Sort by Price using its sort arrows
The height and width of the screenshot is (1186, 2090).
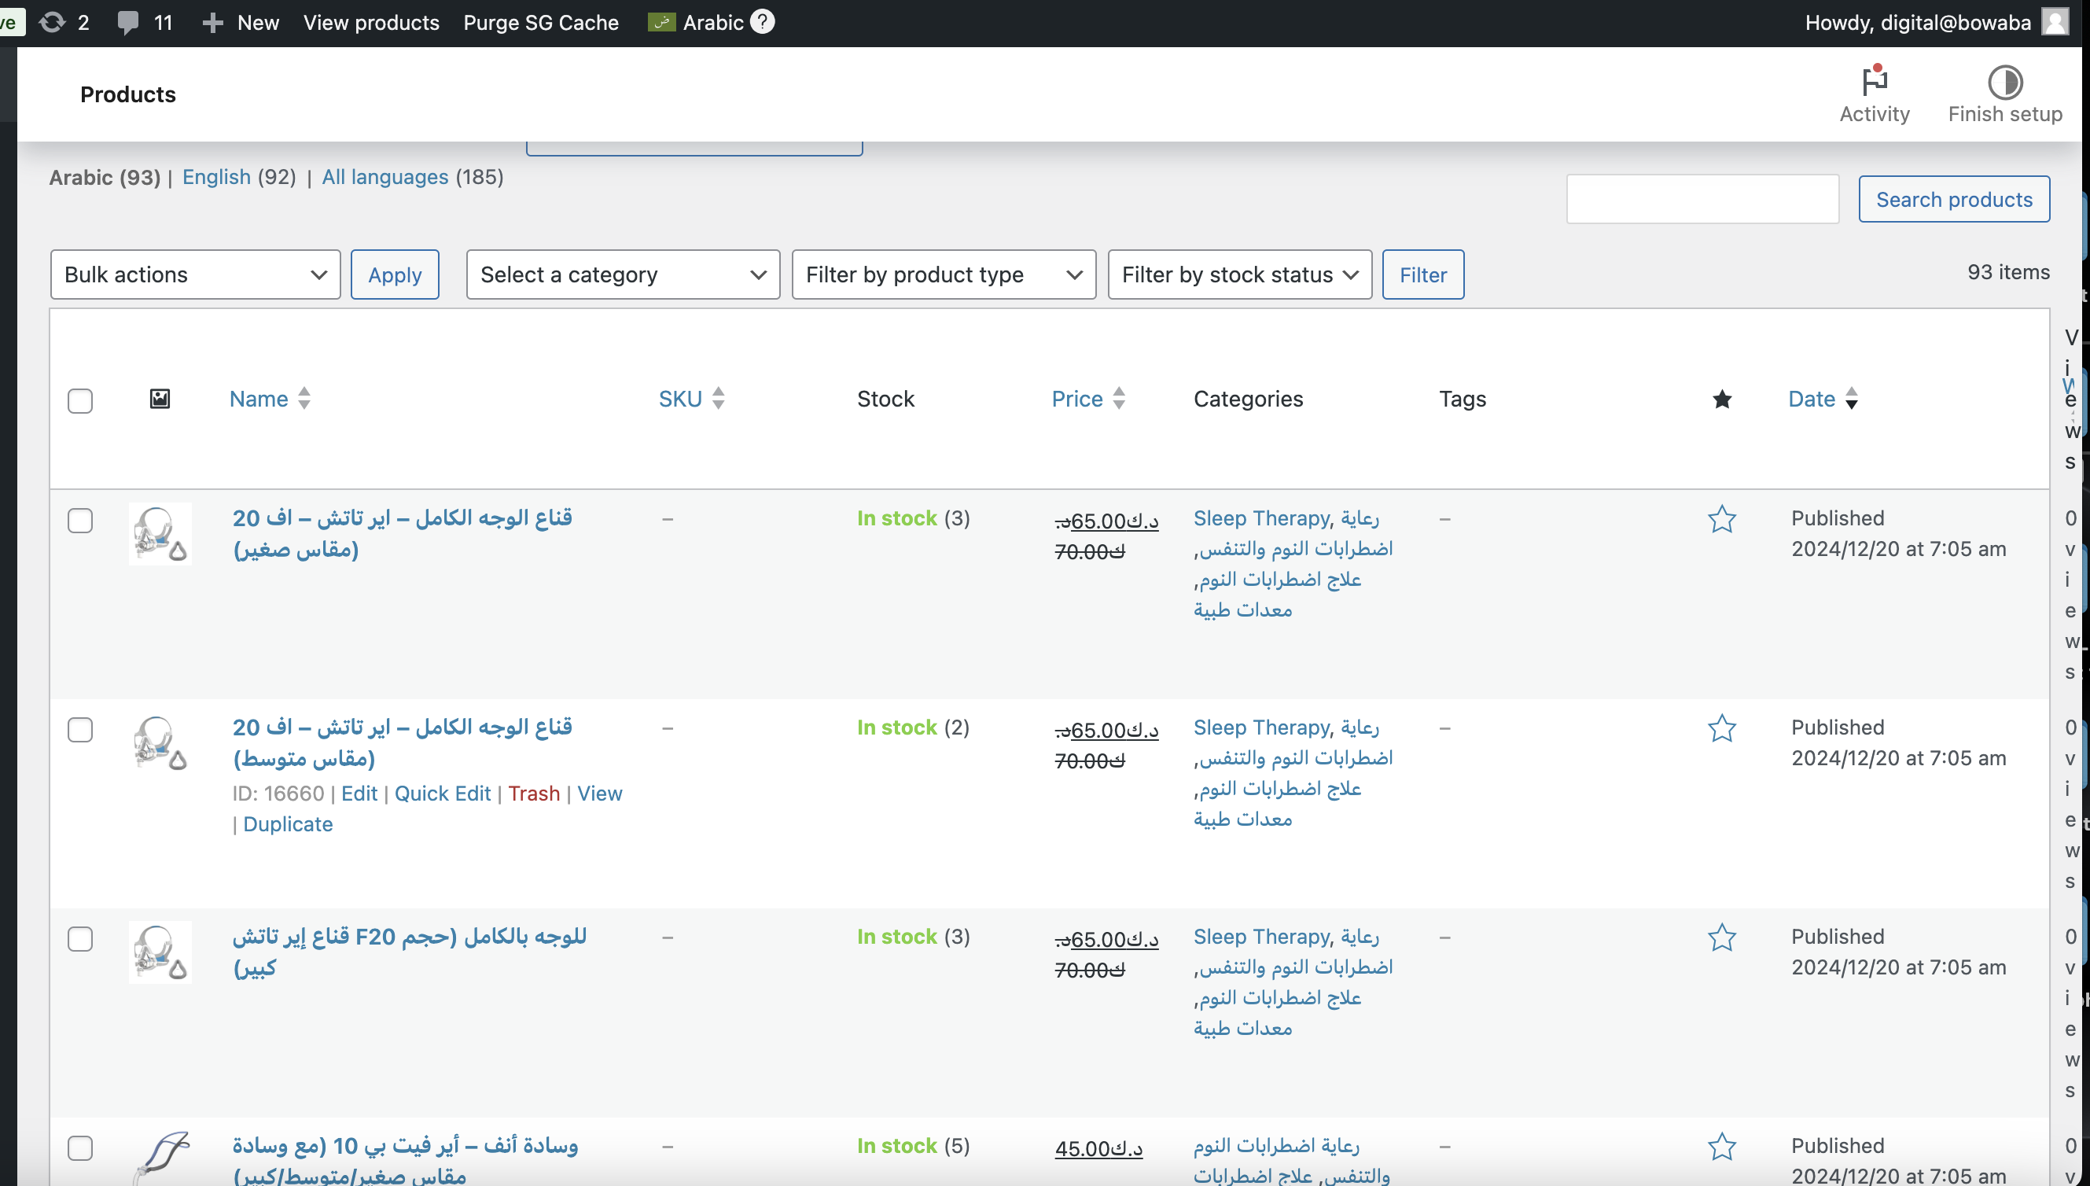coord(1119,398)
